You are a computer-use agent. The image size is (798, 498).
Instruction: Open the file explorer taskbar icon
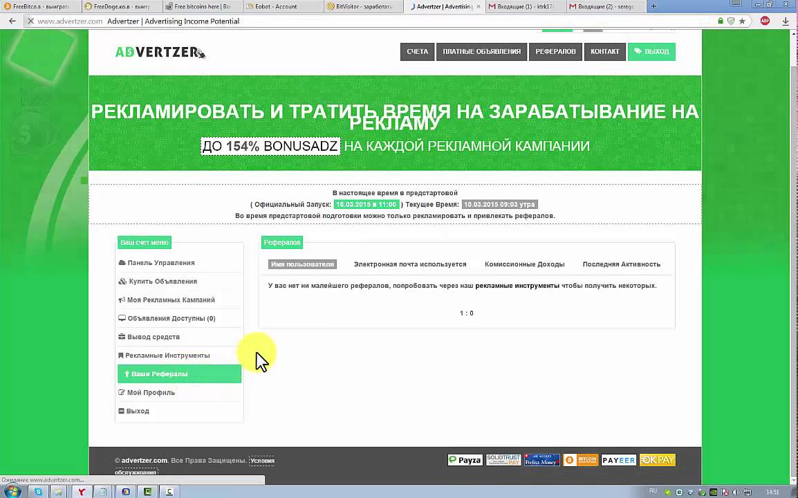click(59, 492)
